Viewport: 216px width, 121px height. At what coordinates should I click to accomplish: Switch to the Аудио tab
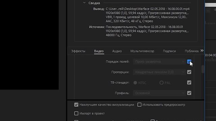click(117, 51)
